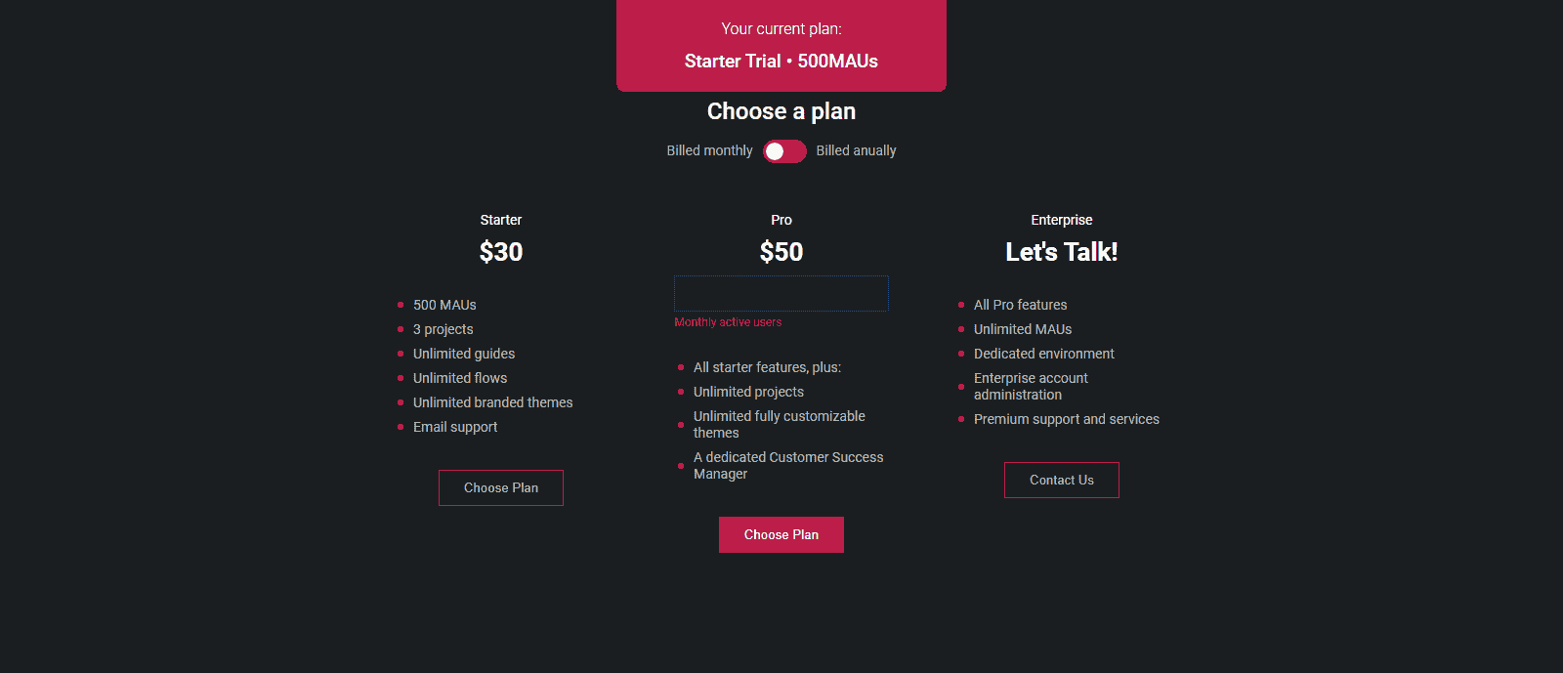1563x673 pixels.
Task: Click the current plan banner
Action: point(781,45)
